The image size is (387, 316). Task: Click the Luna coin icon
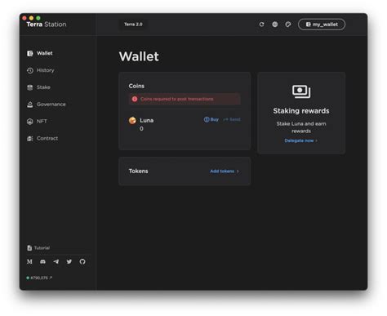click(132, 120)
